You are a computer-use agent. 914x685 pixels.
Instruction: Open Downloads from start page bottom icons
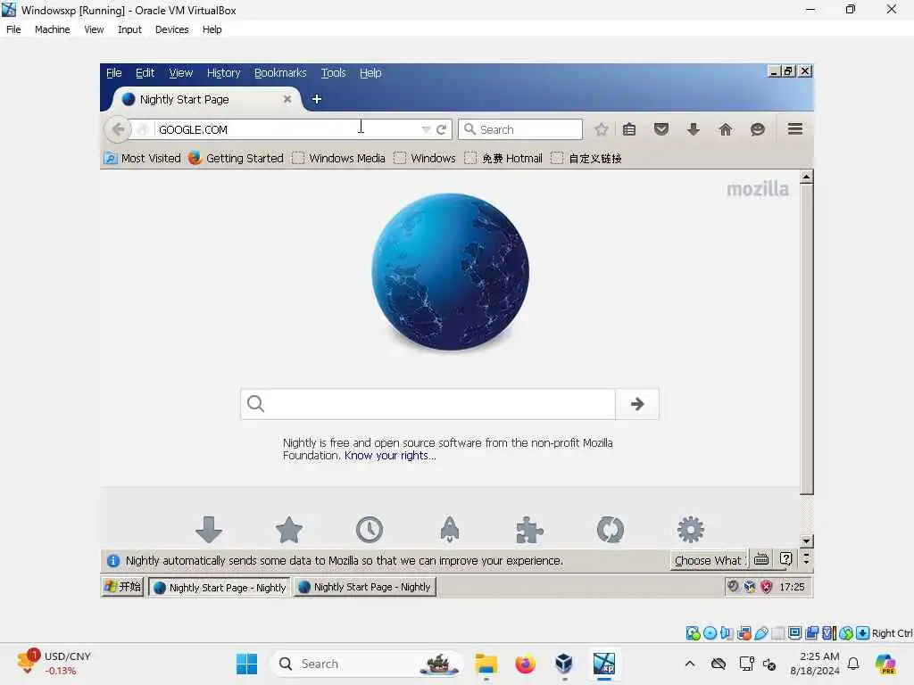(x=209, y=529)
